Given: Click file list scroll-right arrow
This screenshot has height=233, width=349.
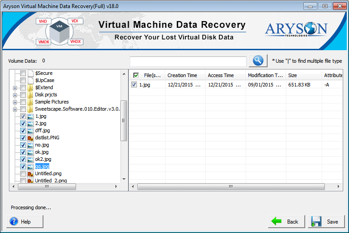Looking at the screenshot, I should (x=339, y=186).
